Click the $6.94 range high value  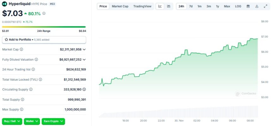pos(83,31)
